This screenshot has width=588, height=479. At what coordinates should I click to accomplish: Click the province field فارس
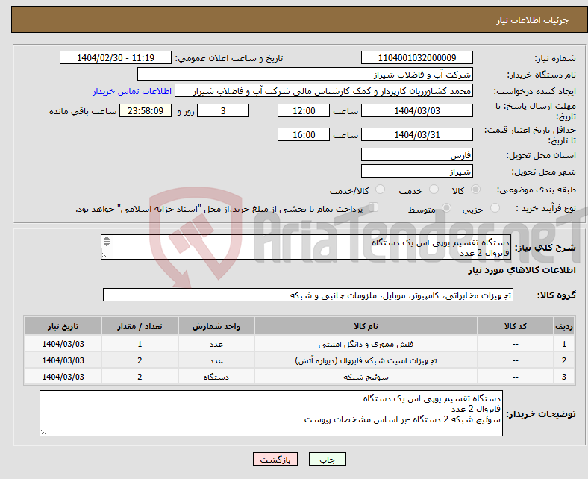click(x=416, y=154)
